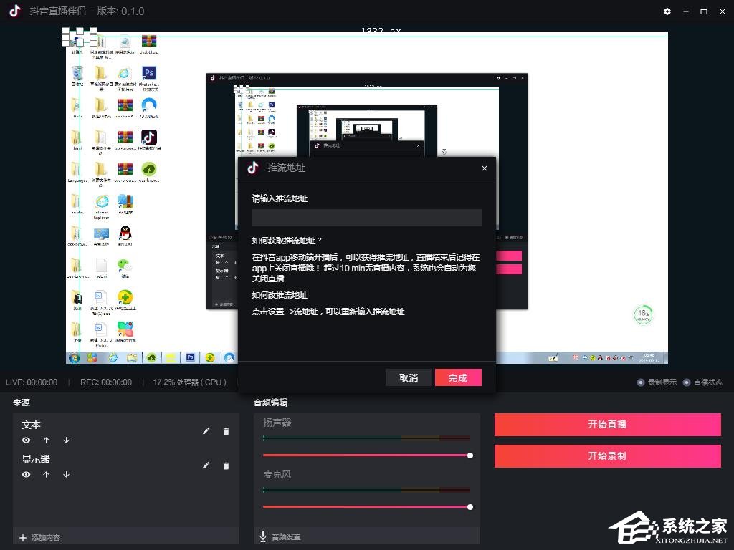Start streaming with 开始直播
Screen dimensions: 734x550
608,424
